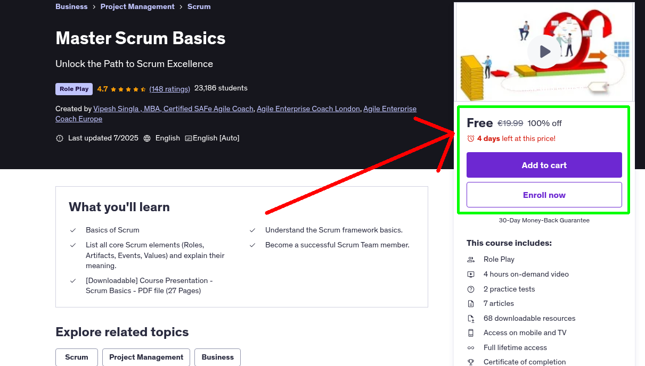Click the star rating icons
Viewport: 645px width, 366px height.
tap(128, 89)
